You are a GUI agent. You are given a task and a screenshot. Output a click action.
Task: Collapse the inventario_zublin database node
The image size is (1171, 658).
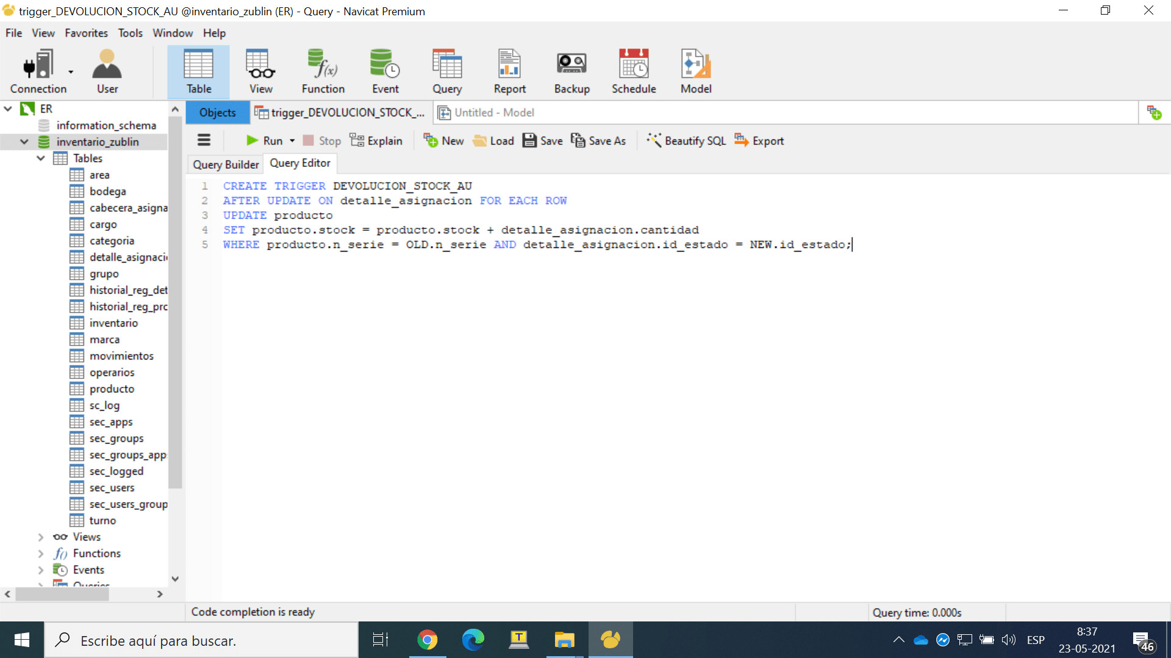click(24, 141)
